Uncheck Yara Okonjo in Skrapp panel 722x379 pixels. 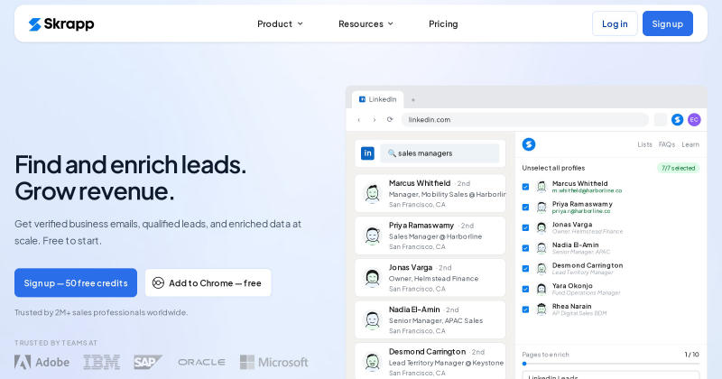tap(525, 289)
